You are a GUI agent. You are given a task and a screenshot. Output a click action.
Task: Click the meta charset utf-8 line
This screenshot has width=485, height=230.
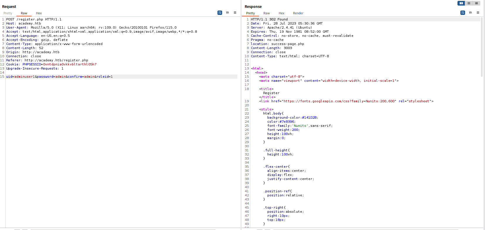(x=282, y=77)
